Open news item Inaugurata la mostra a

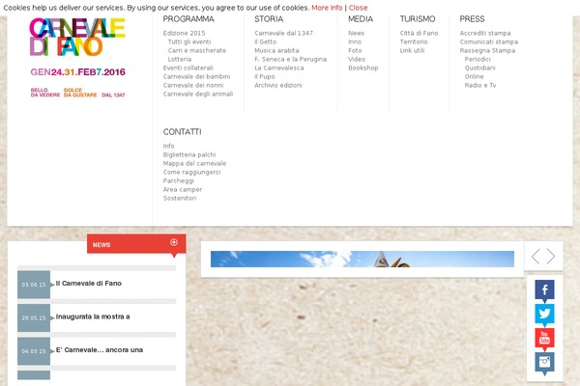tap(93, 317)
